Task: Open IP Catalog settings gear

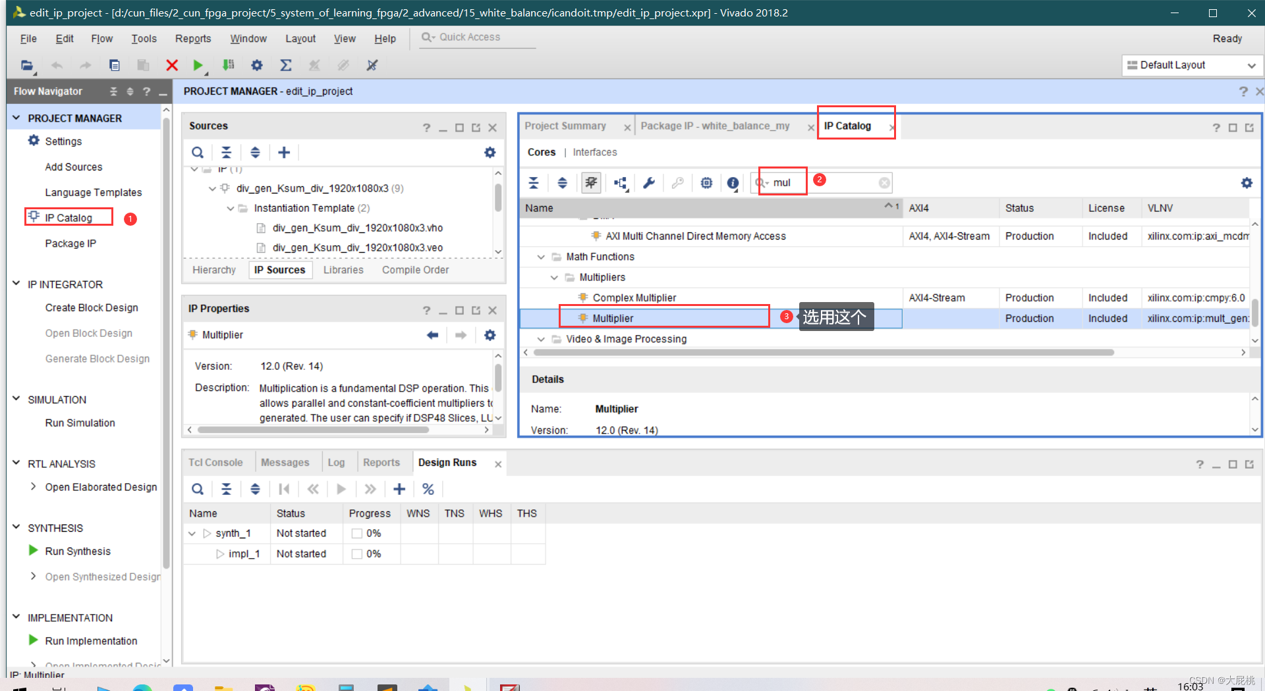Action: [1247, 183]
